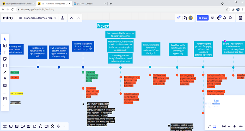Click the miro logo

coord(8,18)
